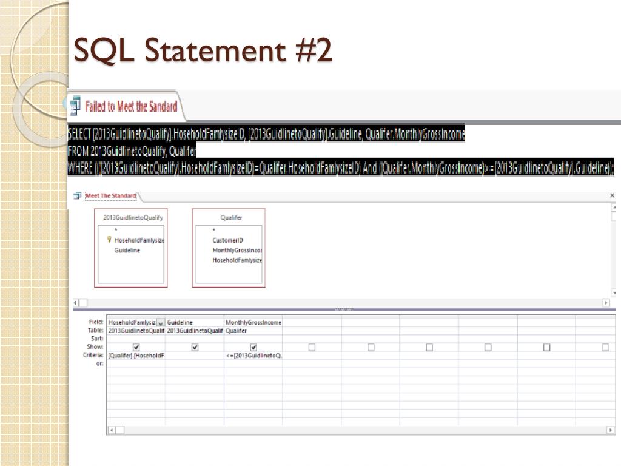Click the WHERE clause SQL line
Image resolution: width=621 pixels, height=466 pixels.
point(341,168)
